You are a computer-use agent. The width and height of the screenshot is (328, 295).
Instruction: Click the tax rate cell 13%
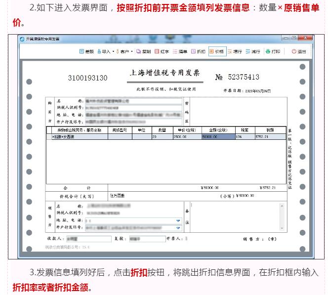[245, 137]
